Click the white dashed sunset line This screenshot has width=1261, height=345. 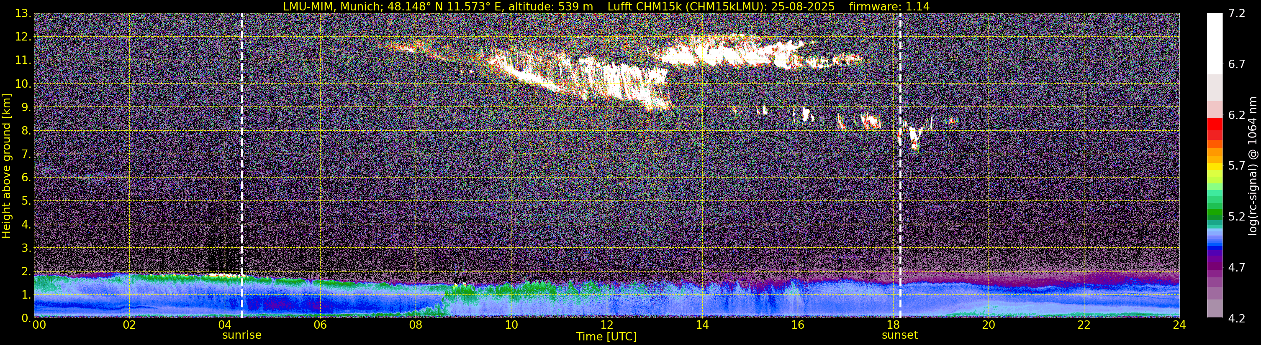900,166
